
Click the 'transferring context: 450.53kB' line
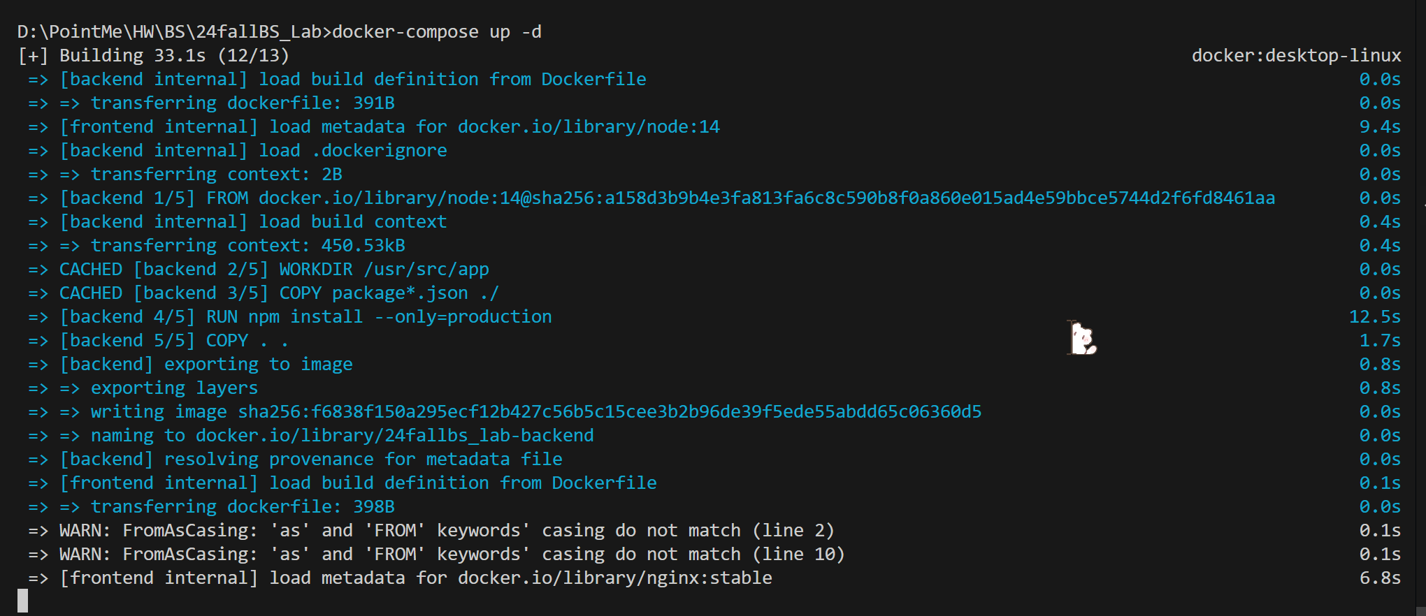pyautogui.click(x=247, y=246)
